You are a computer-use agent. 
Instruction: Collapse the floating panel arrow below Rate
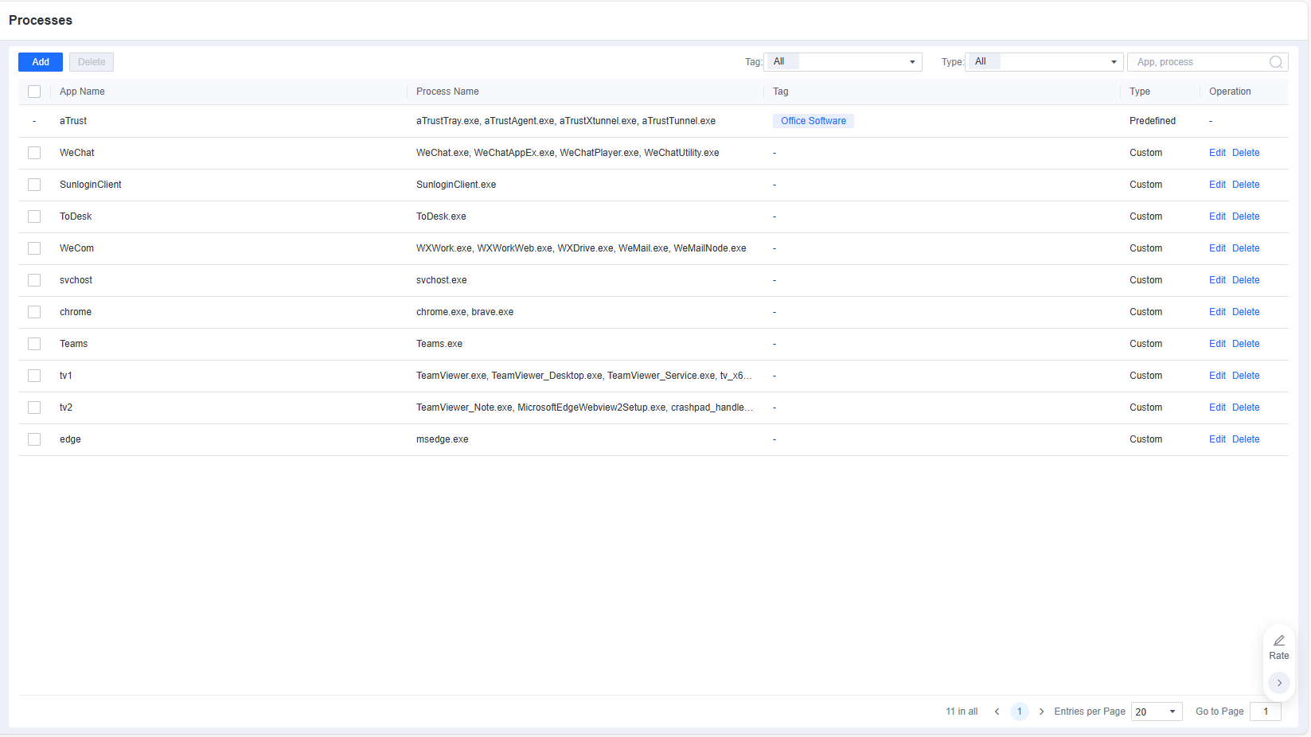1279,683
